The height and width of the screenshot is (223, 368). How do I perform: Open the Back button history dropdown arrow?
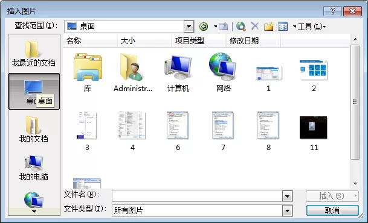(x=215, y=27)
